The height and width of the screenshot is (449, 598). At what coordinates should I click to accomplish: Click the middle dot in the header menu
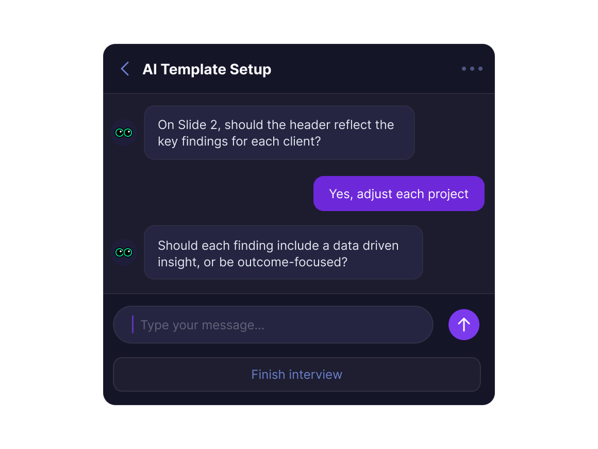[472, 69]
